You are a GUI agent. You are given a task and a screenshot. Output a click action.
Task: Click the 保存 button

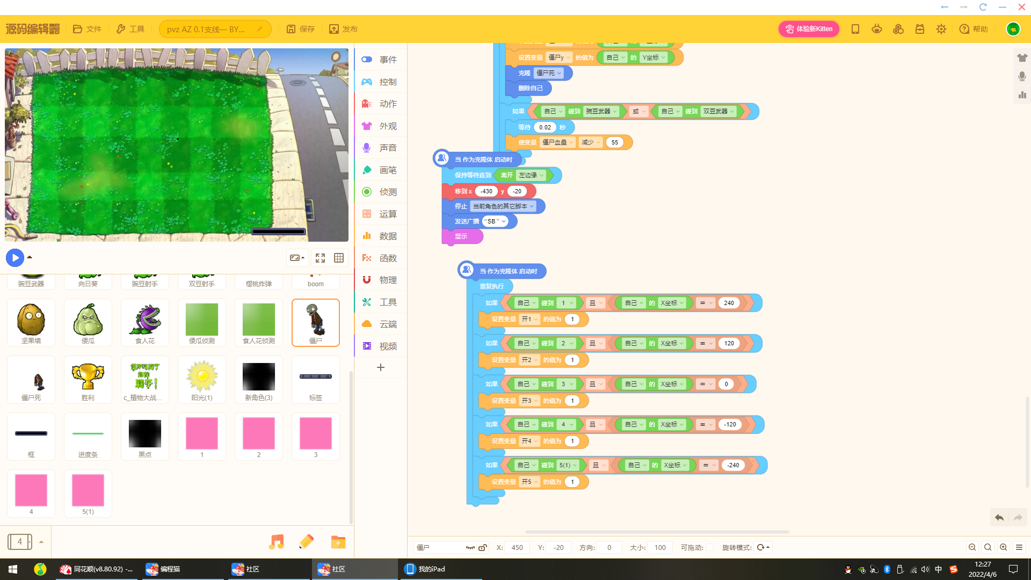tap(301, 29)
